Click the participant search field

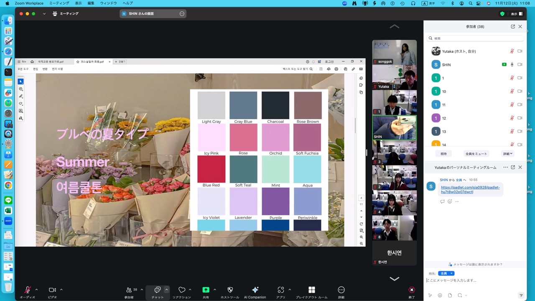(x=475, y=38)
